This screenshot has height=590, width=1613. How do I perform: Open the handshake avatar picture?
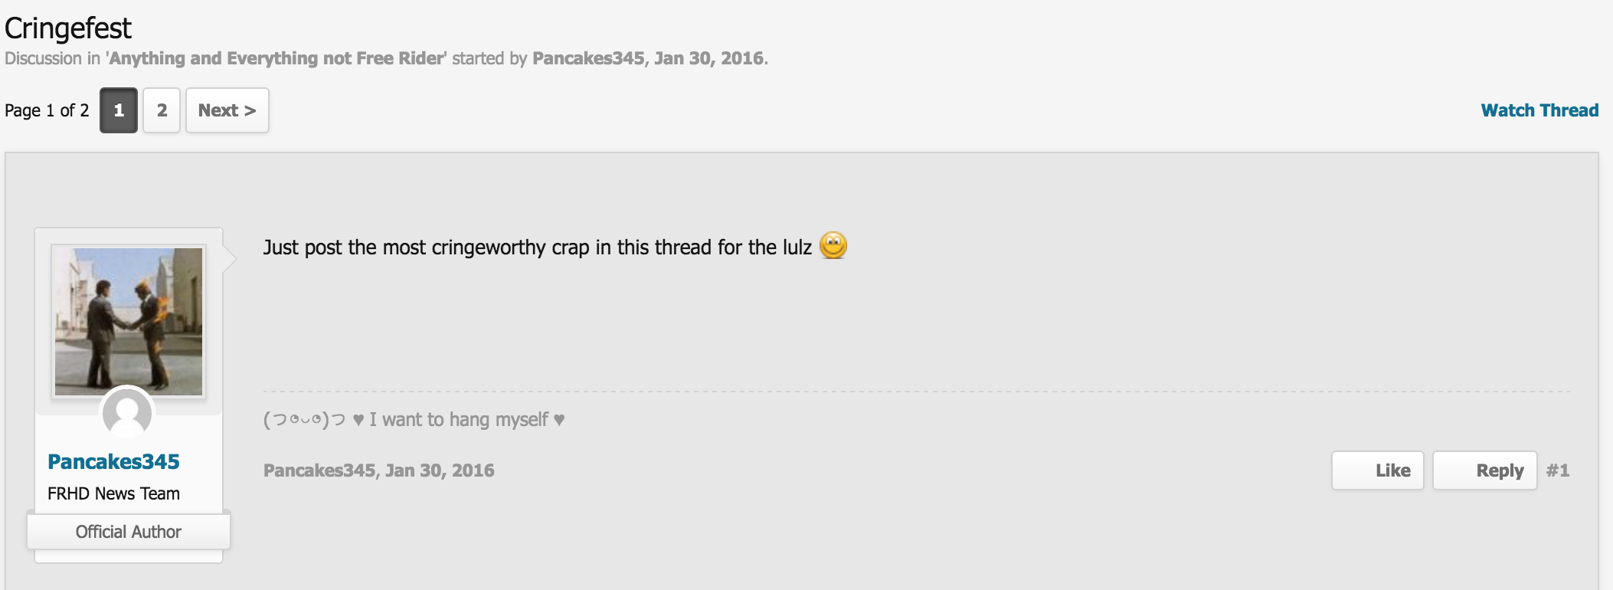[x=129, y=321]
